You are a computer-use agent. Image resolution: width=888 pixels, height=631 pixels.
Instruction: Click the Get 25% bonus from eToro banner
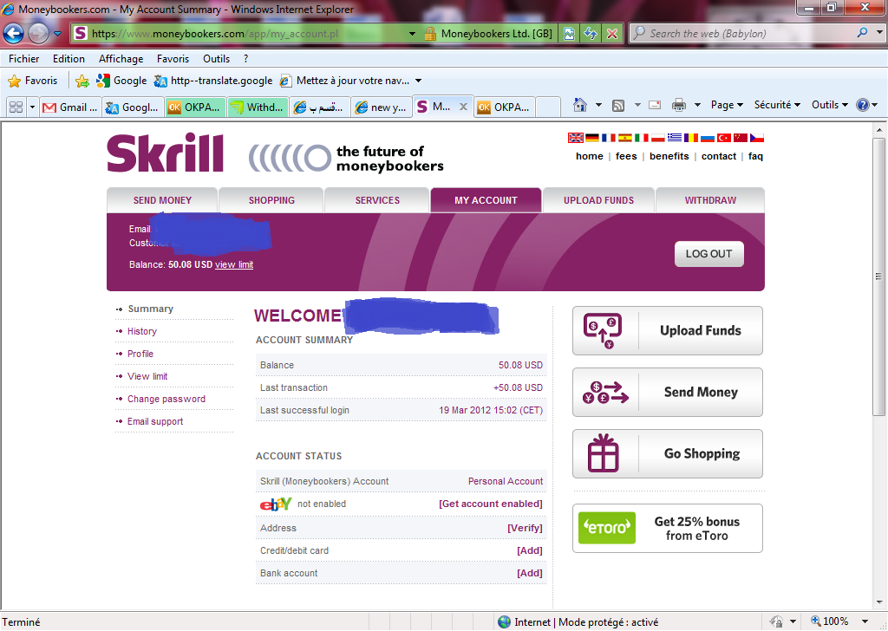point(667,528)
